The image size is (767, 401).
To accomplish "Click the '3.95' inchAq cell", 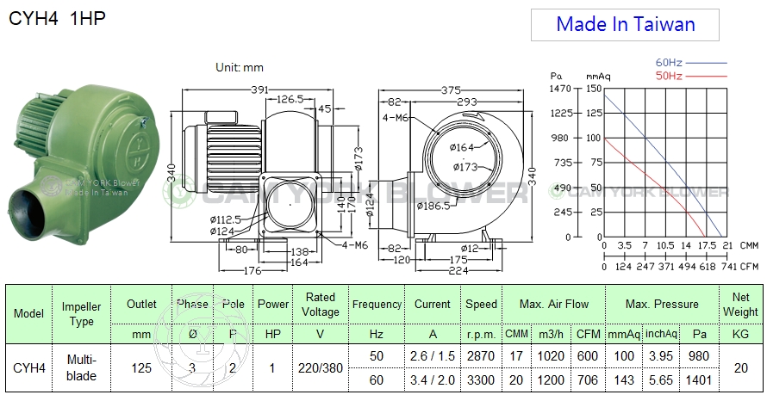I will tap(661, 356).
